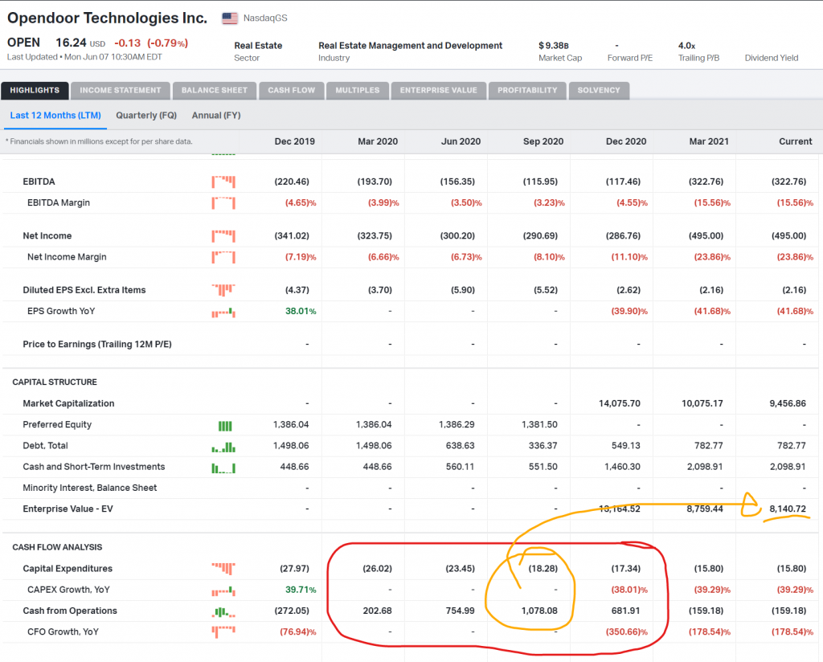Click the Cash and Short-Term Investments sparkline
The image size is (823, 662).
click(x=223, y=468)
